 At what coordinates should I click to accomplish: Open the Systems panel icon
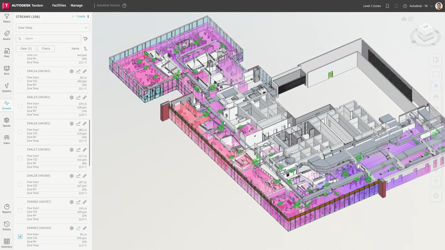pyautogui.click(x=6, y=87)
